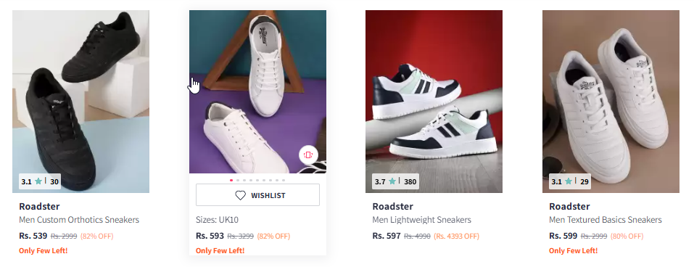
Task: Open the white Textured Basics Sneakers image
Action: point(611,102)
